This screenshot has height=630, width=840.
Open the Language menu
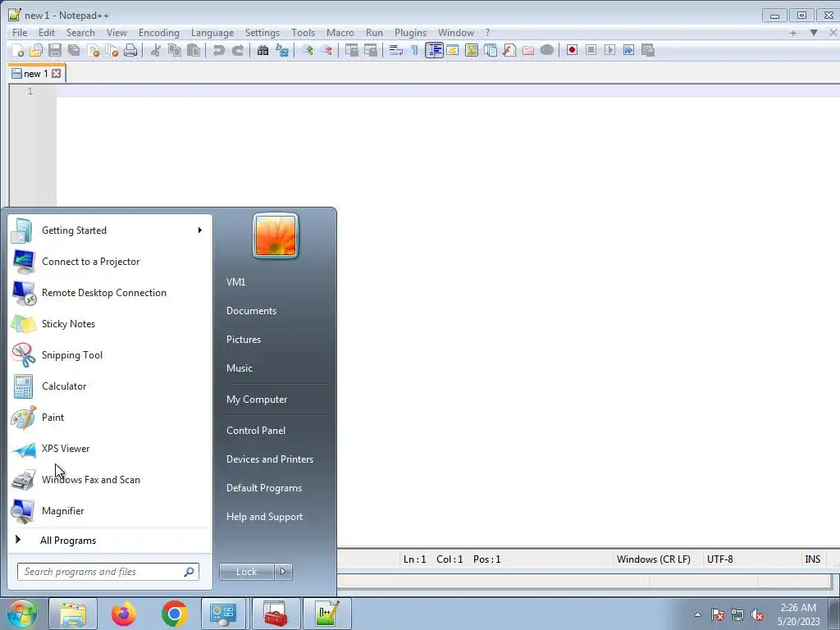212,33
